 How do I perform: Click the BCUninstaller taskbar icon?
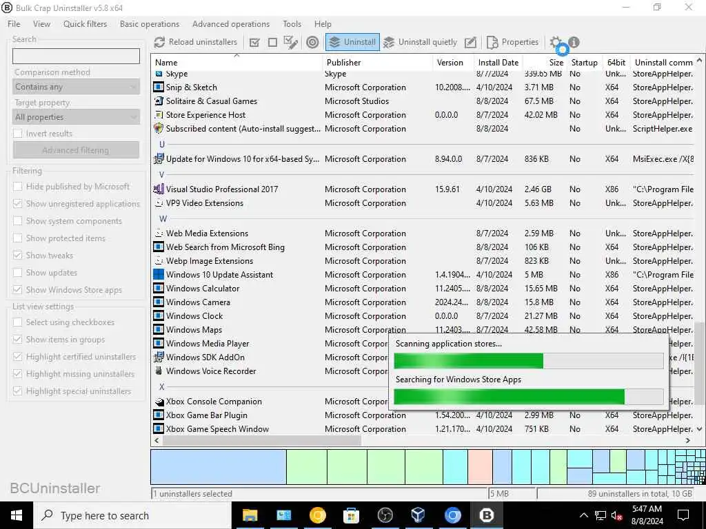486,515
